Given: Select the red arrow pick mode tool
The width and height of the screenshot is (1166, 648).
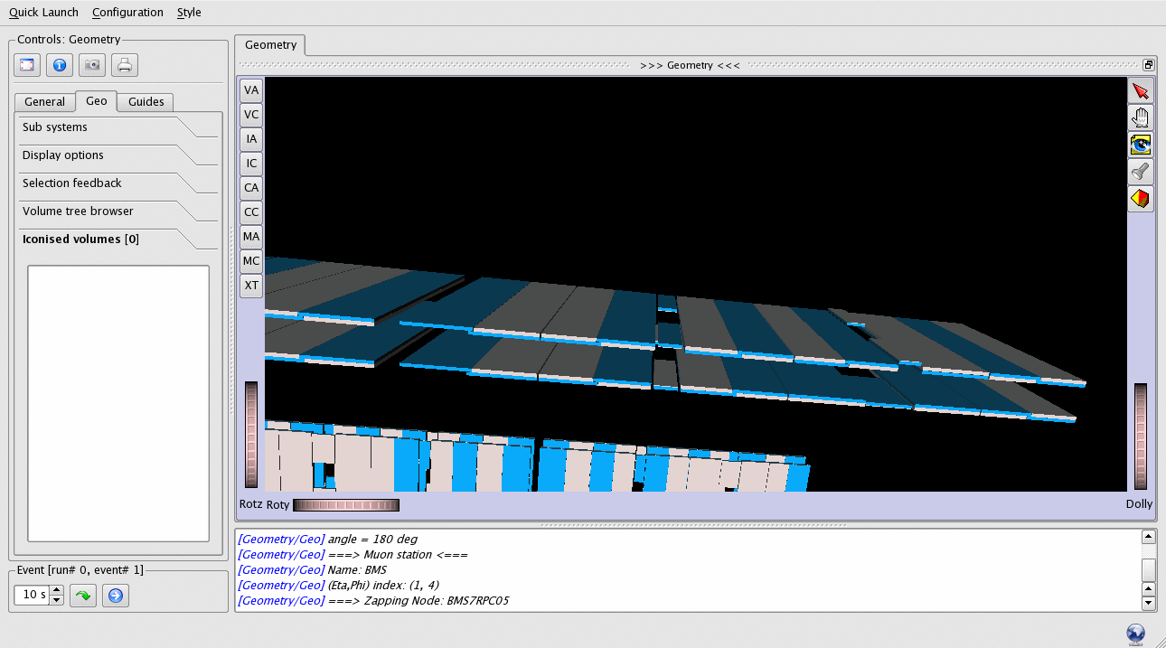Looking at the screenshot, I should (x=1141, y=91).
